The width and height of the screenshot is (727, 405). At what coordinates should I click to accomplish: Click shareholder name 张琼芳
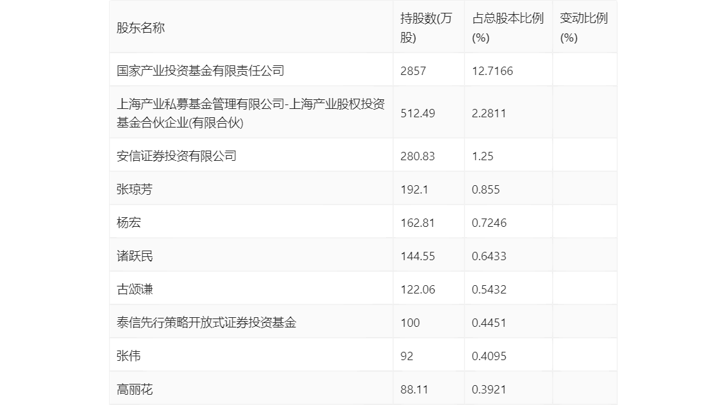coord(135,190)
